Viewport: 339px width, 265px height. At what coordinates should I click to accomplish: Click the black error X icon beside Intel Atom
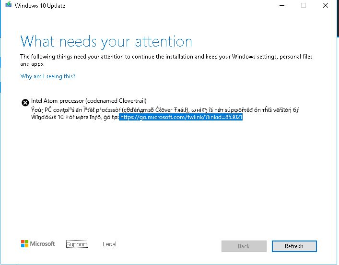(25, 102)
